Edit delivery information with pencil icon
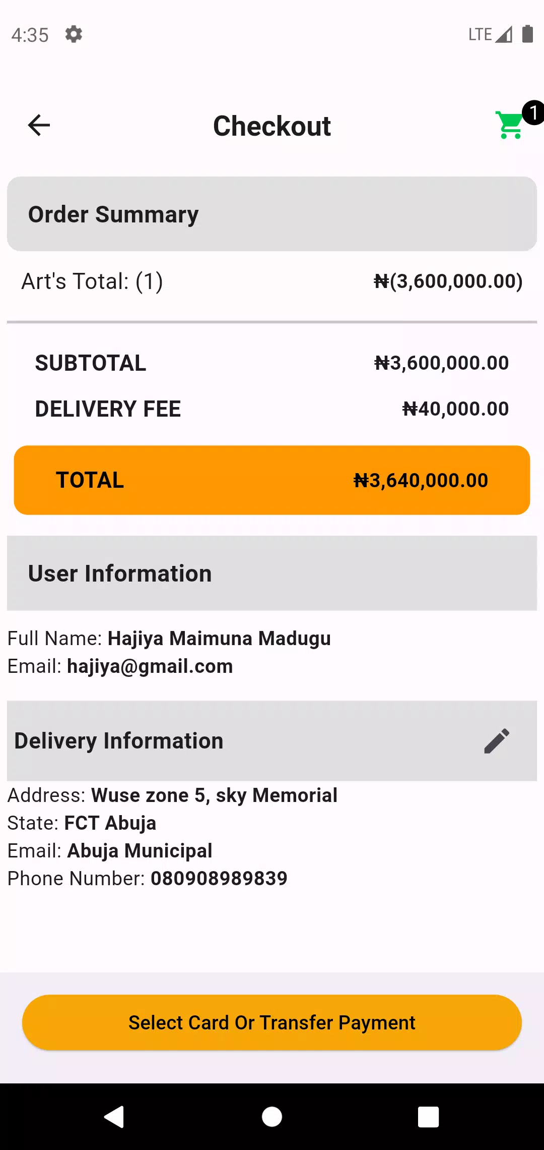 click(497, 740)
